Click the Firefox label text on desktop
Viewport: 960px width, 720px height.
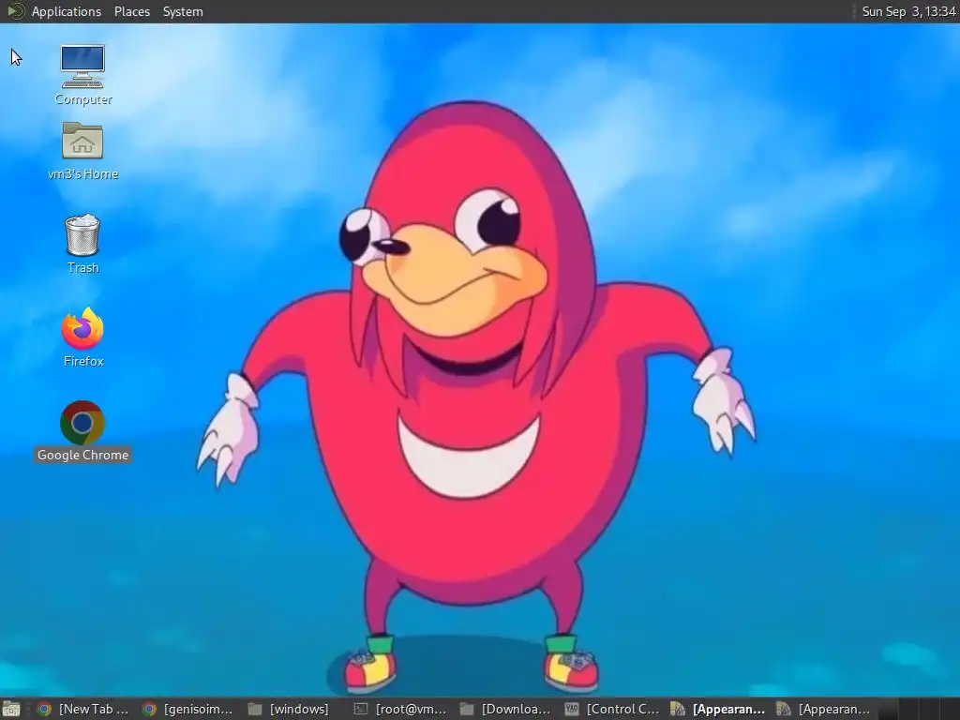click(x=83, y=361)
